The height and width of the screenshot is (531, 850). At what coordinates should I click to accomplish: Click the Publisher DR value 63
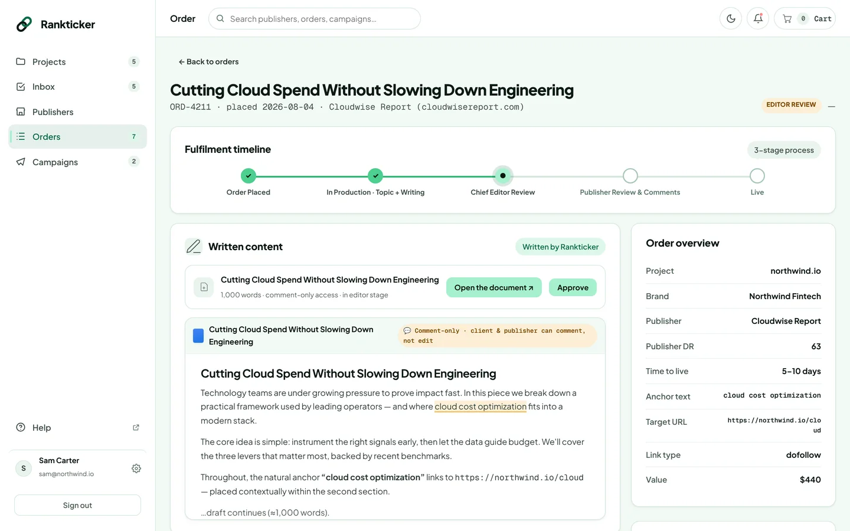coord(816,347)
